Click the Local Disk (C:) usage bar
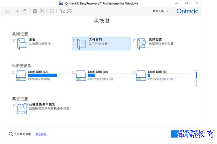This screenshot has width=217, height=144. 49,75
